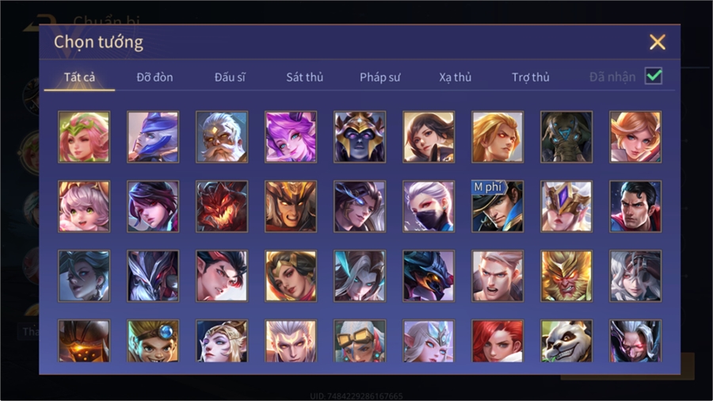Toggle the Đã nhận checkbox
Viewport: 713px width, 401px height.
654,76
